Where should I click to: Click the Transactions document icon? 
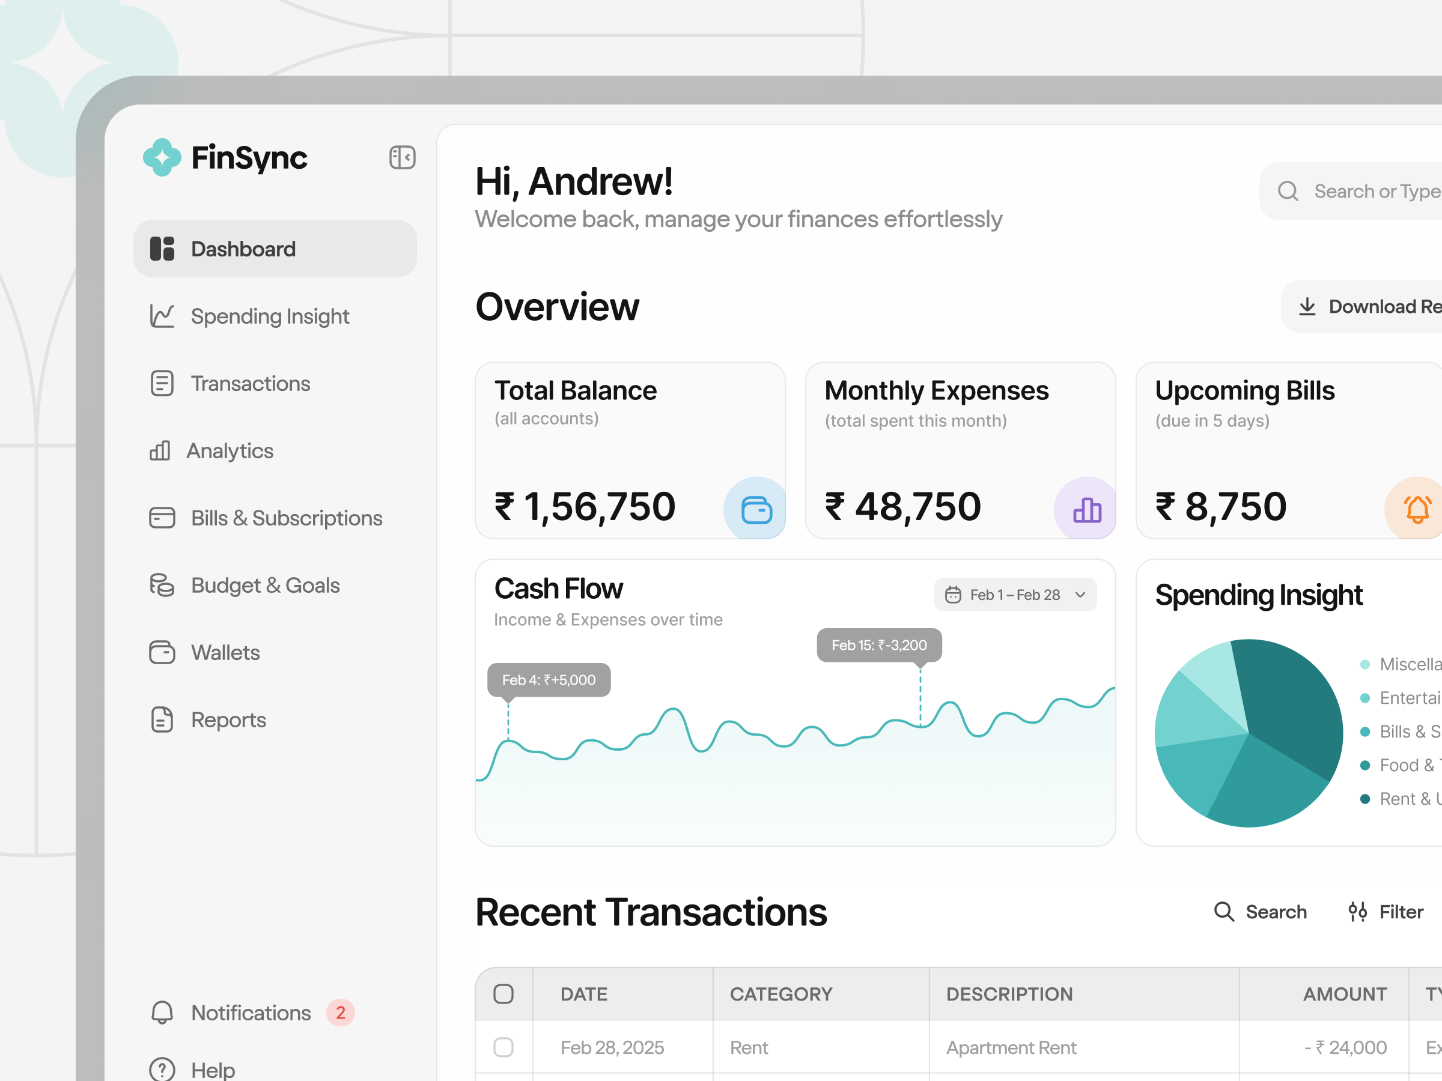(x=162, y=383)
